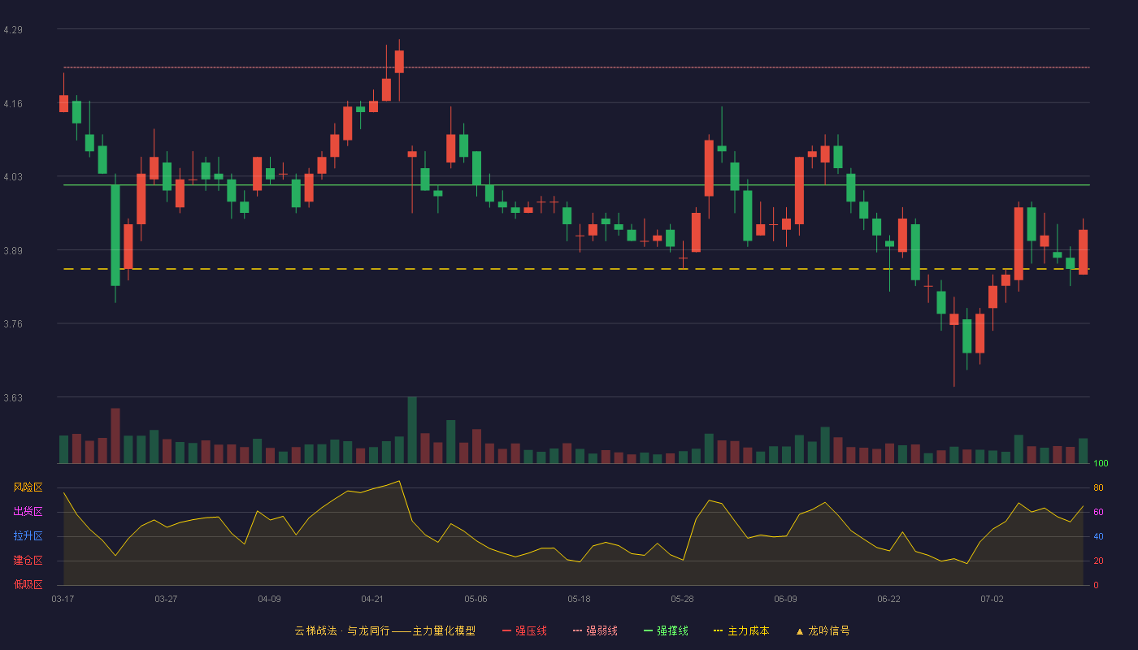Click the blue 40 indicator axis value
The width and height of the screenshot is (1138, 650).
pyautogui.click(x=1098, y=536)
